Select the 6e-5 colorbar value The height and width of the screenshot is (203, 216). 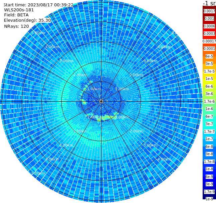tap(209, 56)
